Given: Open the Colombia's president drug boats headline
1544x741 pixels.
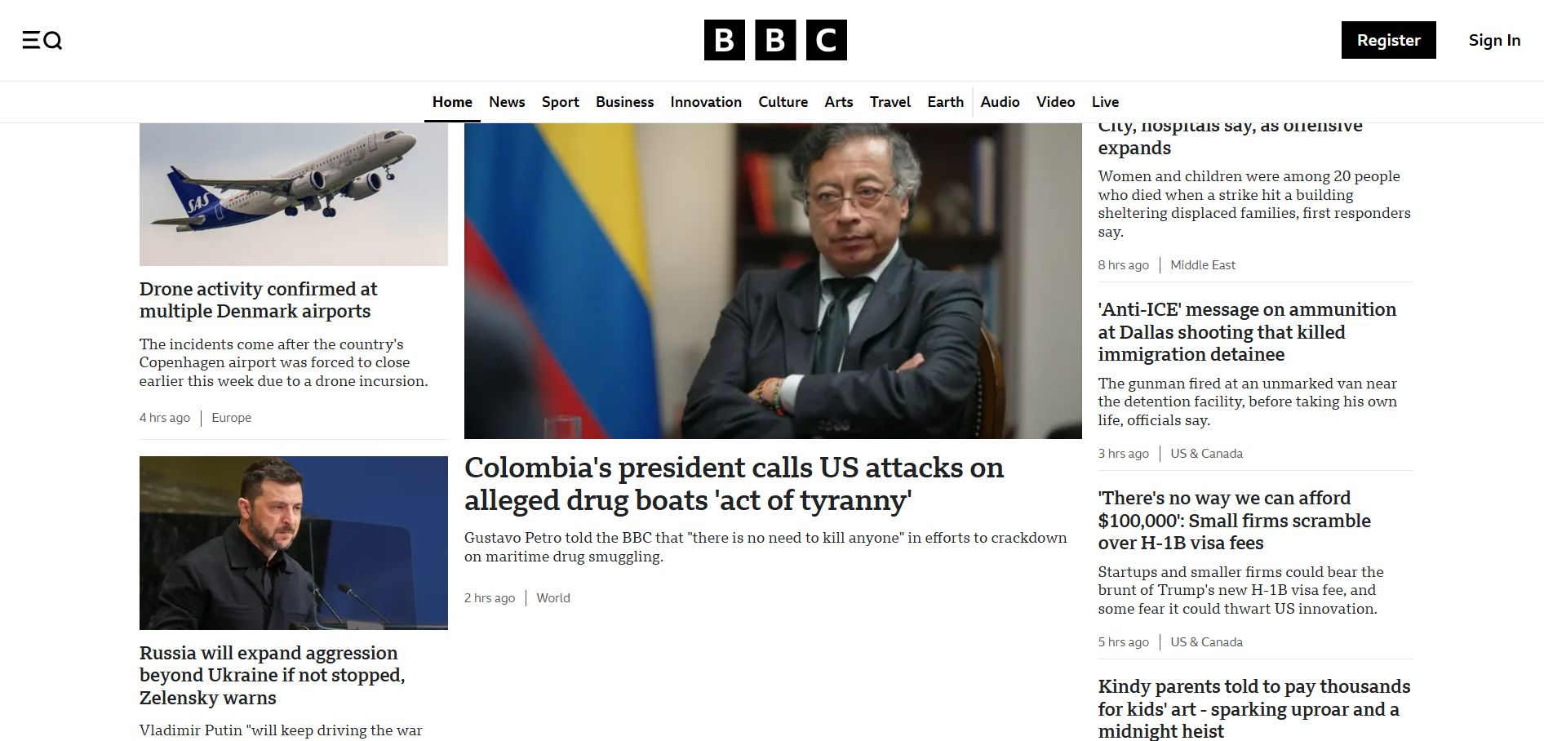Looking at the screenshot, I should [x=734, y=484].
